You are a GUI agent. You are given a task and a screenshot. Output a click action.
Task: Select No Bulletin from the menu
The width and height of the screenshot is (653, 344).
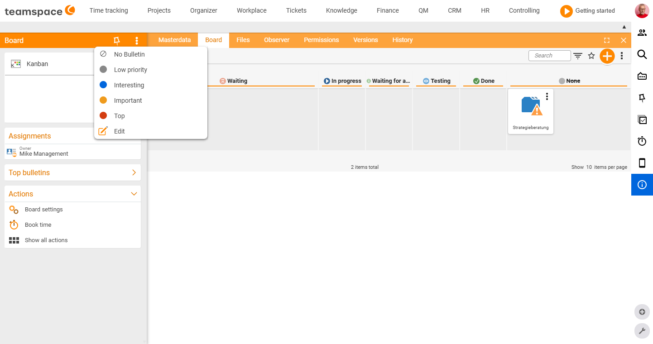click(x=151, y=54)
